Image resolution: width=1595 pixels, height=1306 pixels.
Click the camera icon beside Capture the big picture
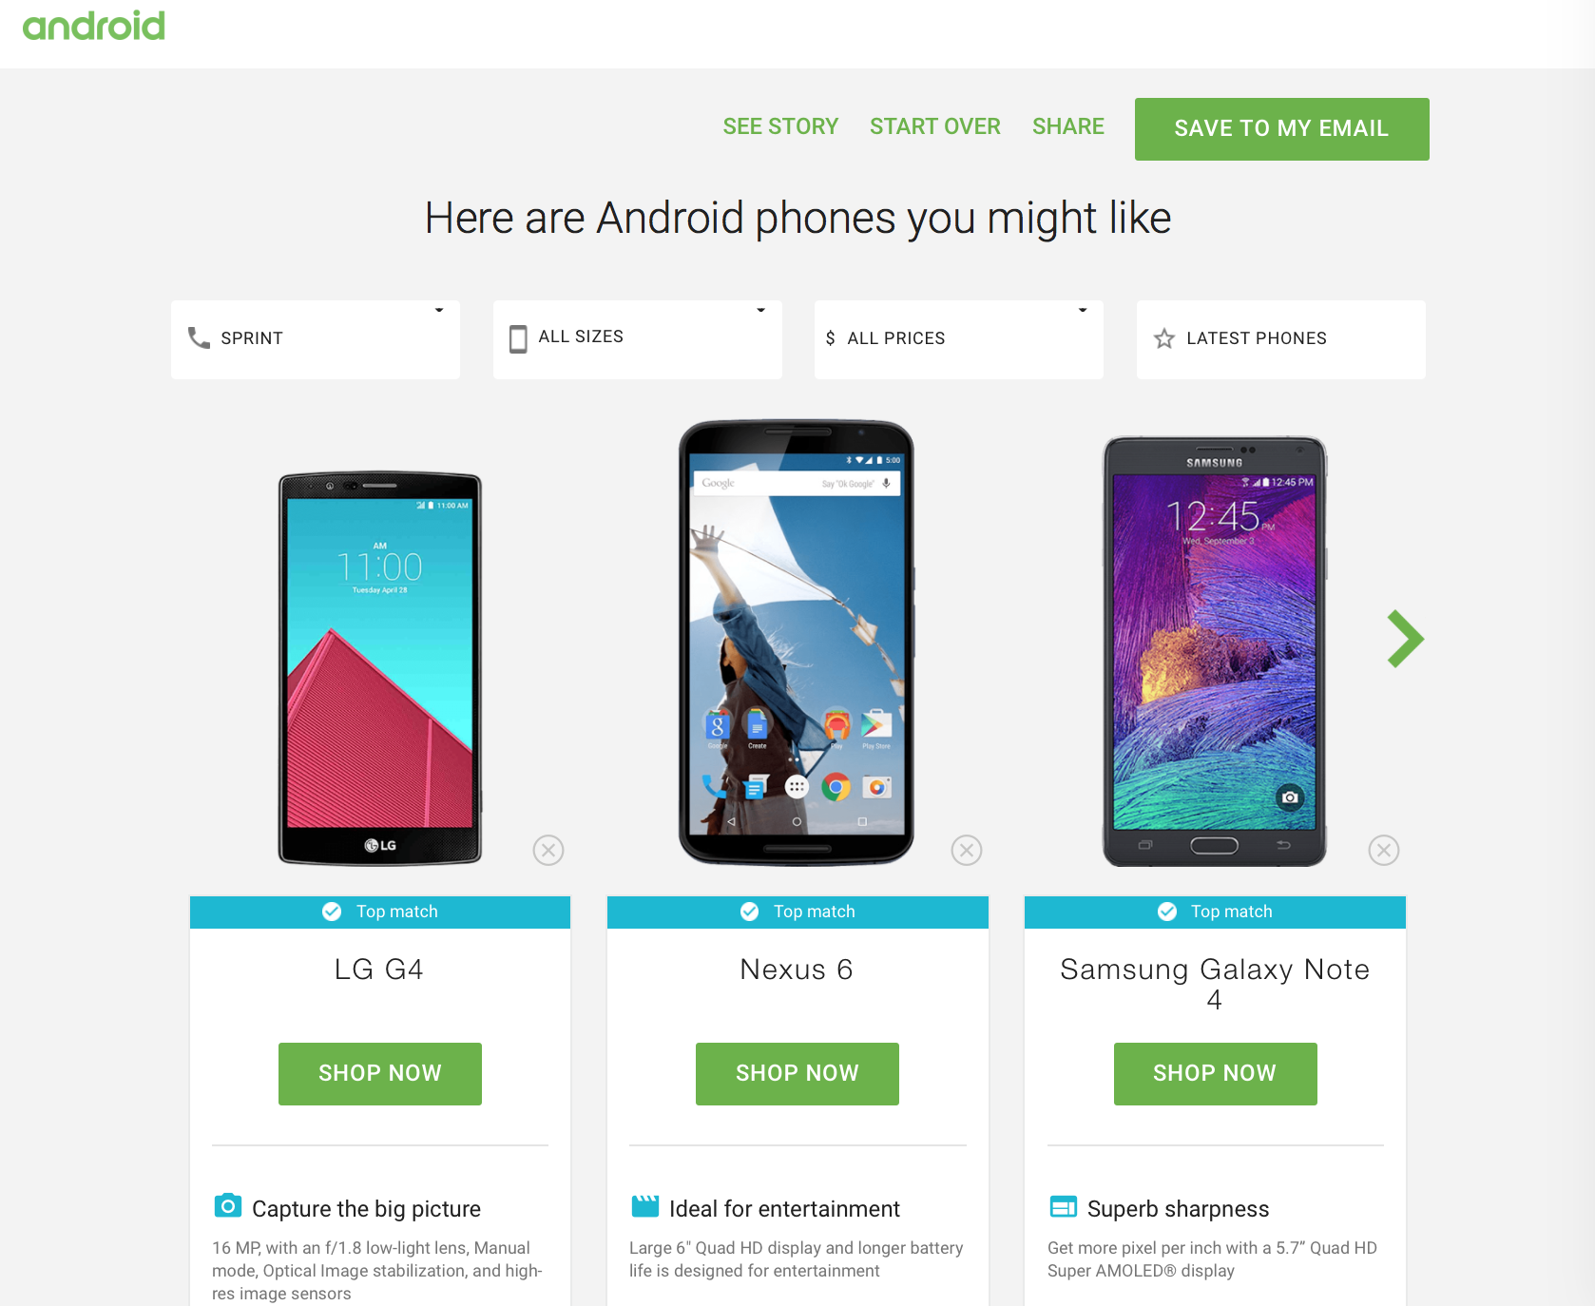[x=228, y=1206]
